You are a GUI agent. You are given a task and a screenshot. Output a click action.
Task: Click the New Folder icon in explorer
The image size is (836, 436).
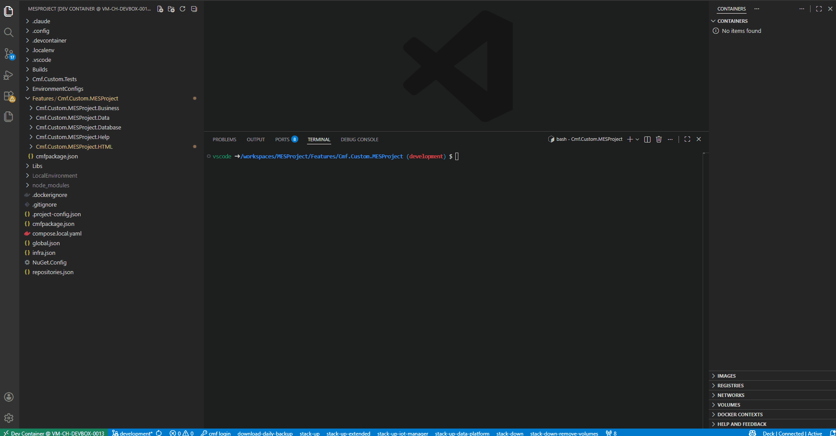(x=171, y=9)
